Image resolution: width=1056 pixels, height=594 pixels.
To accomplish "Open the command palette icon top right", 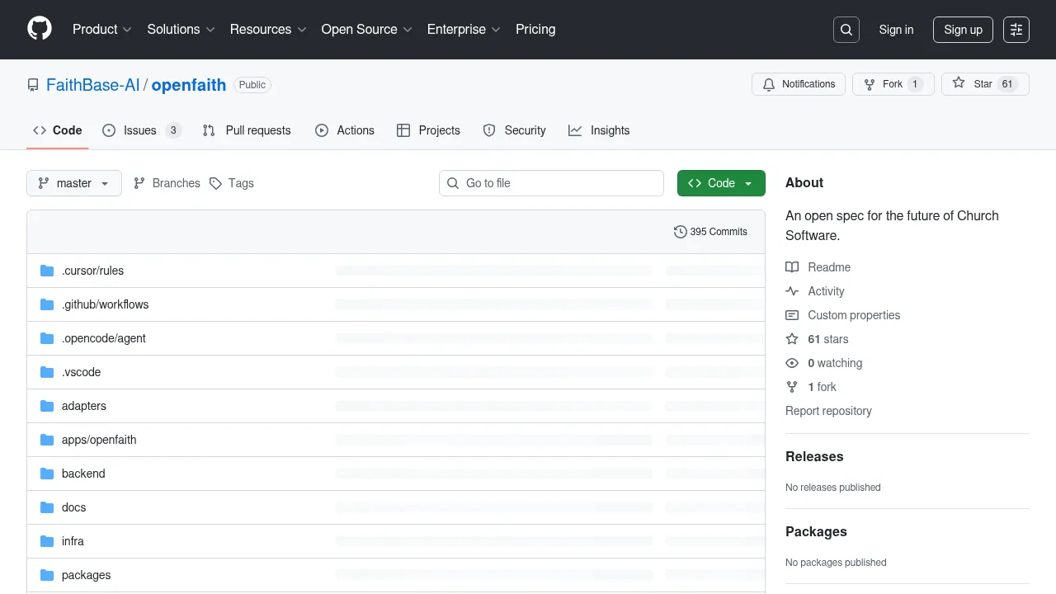I will coord(1016,29).
